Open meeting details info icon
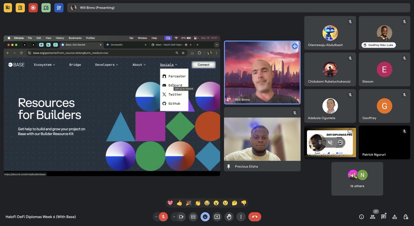Image resolution: width=414 pixels, height=226 pixels. click(x=362, y=217)
